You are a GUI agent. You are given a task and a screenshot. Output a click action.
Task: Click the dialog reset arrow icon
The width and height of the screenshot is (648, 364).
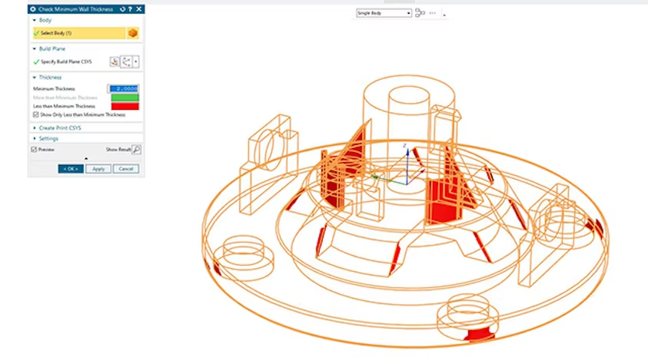(x=122, y=8)
